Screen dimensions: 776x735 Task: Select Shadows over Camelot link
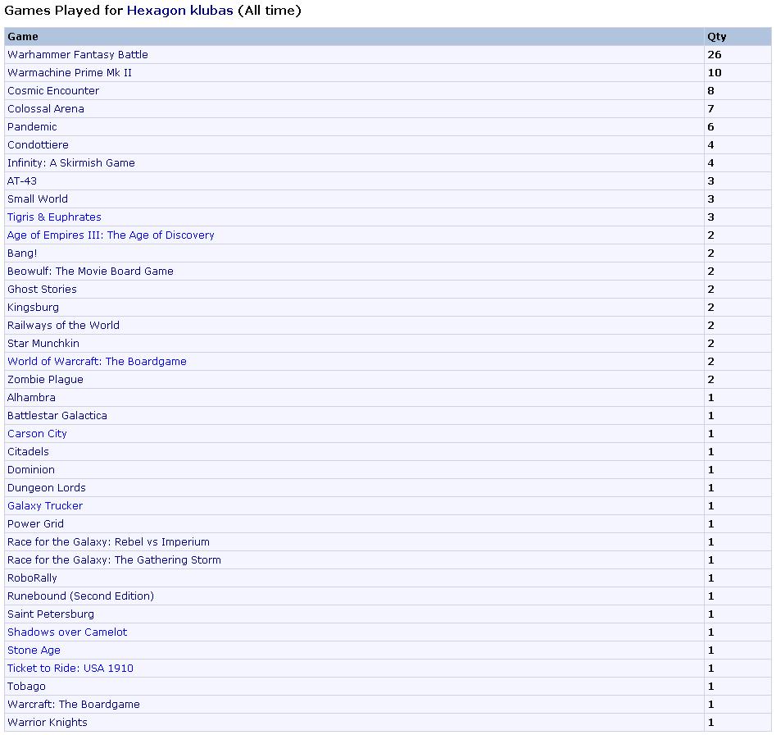[67, 632]
